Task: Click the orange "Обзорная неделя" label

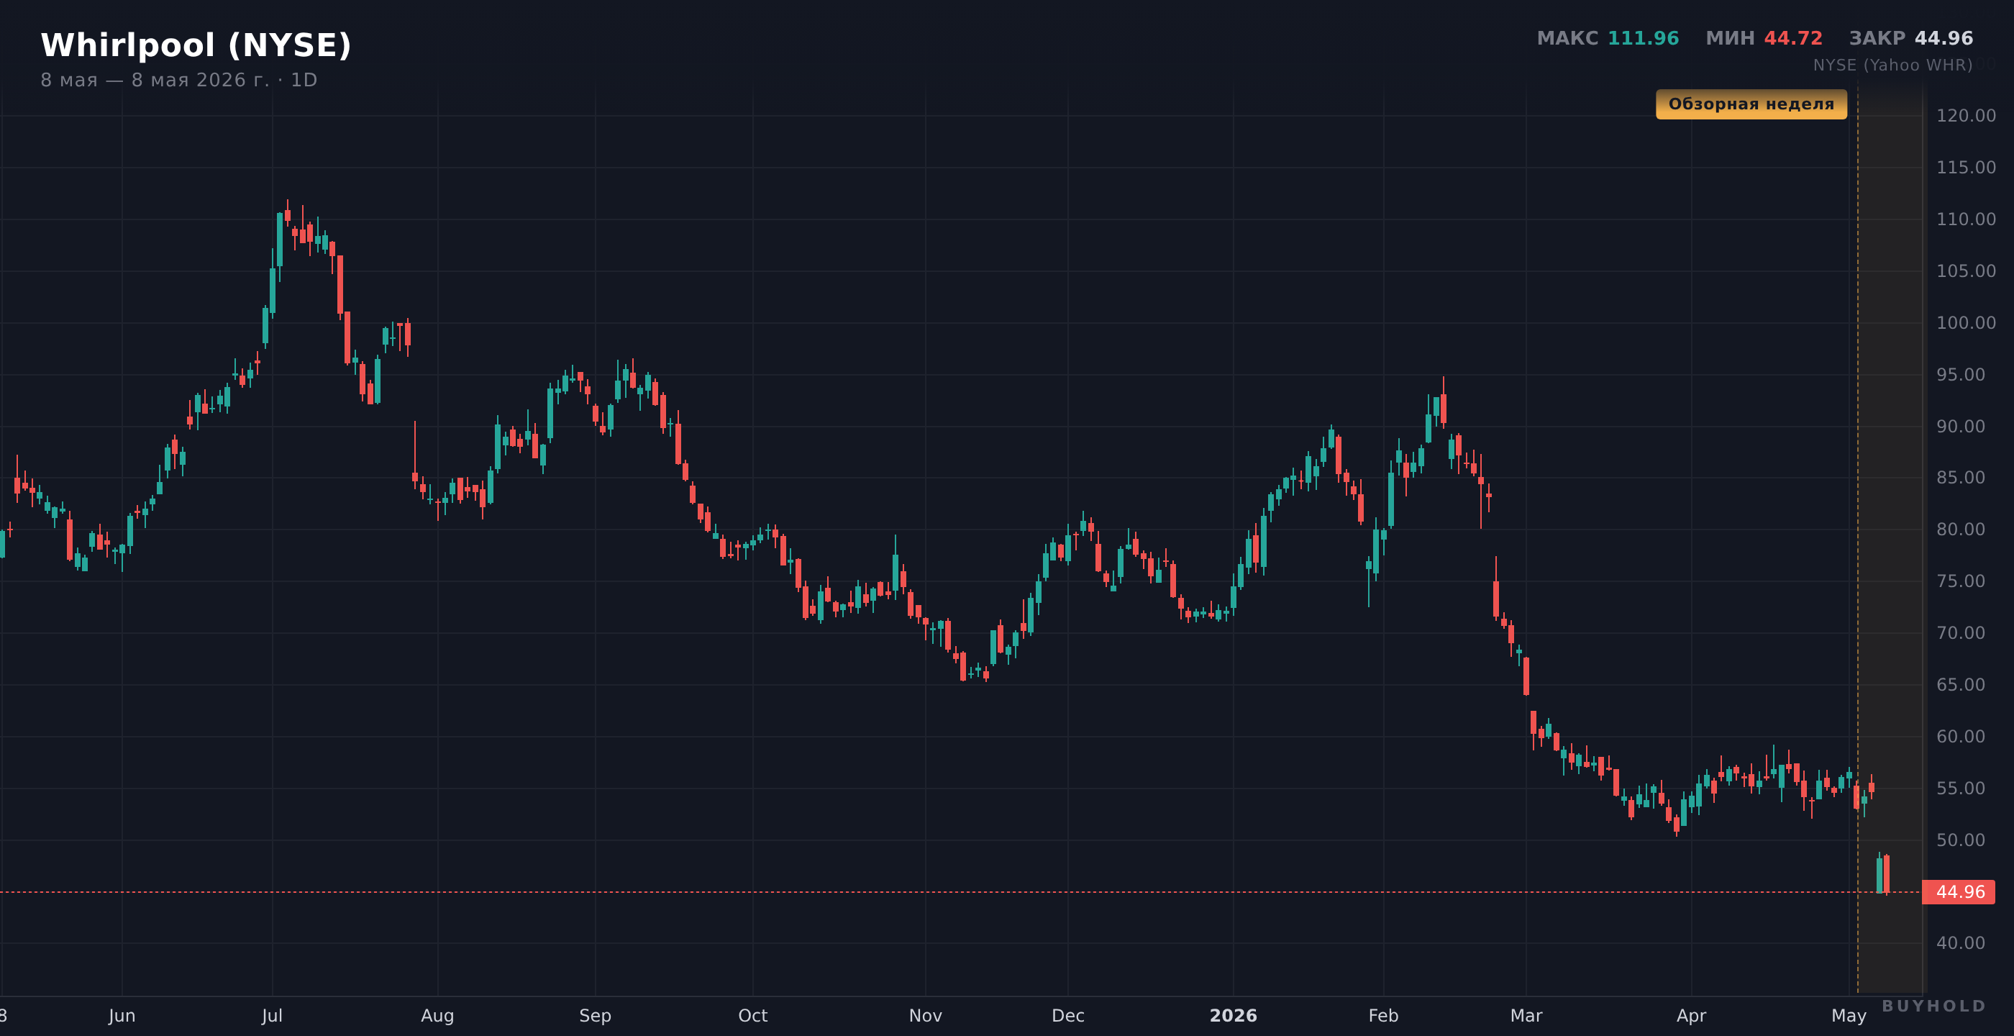Action: (1751, 104)
